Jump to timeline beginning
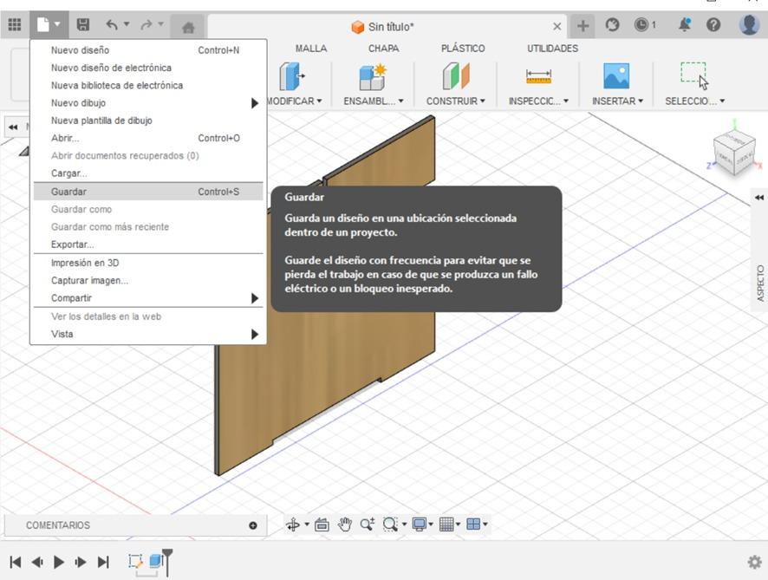768x580 pixels. [16, 562]
